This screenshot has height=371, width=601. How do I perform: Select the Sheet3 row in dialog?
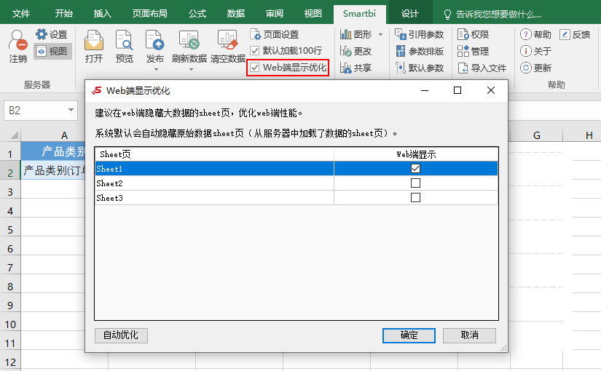[296, 198]
